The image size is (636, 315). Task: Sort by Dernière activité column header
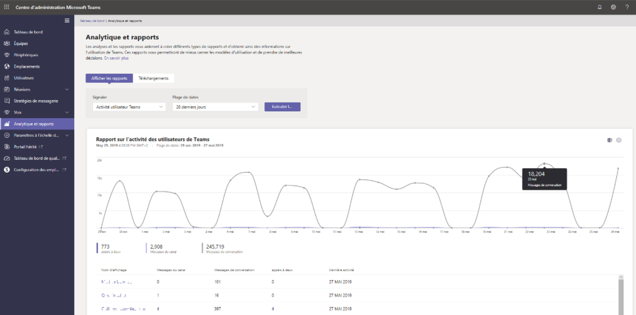[x=341, y=270]
